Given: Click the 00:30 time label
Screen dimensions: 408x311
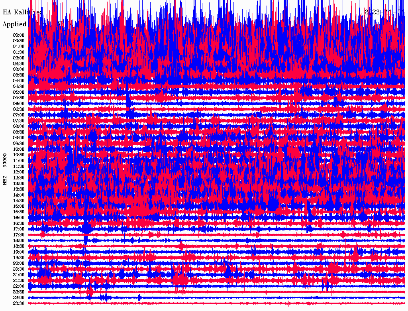Looking at the screenshot, I should pyautogui.click(x=19, y=41).
